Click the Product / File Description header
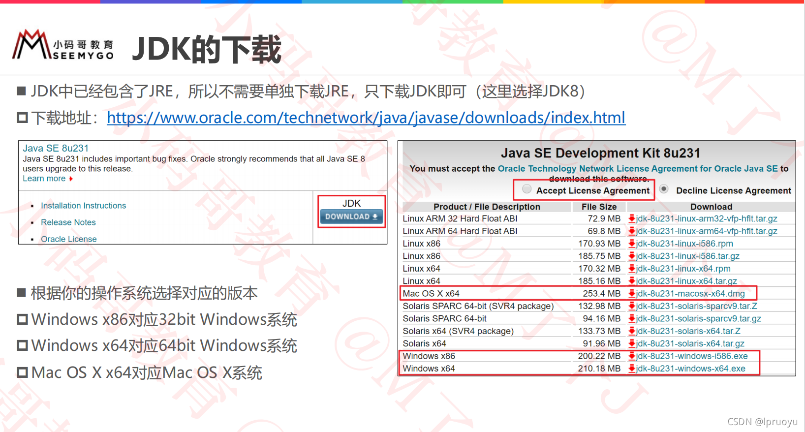Viewport: 805px width, 432px height. click(487, 207)
